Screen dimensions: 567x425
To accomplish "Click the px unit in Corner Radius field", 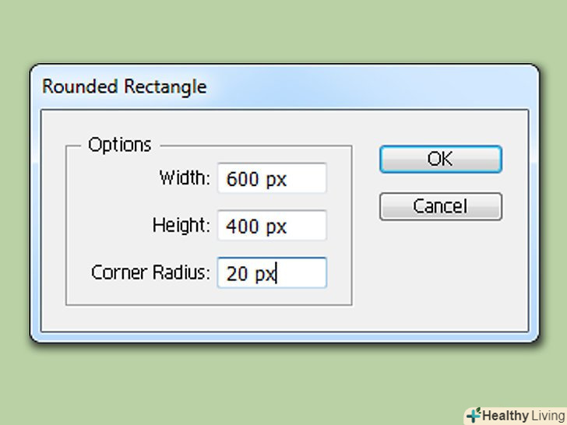I will click(266, 275).
